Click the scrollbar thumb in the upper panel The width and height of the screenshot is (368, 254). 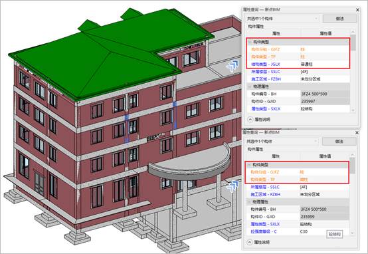(x=353, y=43)
